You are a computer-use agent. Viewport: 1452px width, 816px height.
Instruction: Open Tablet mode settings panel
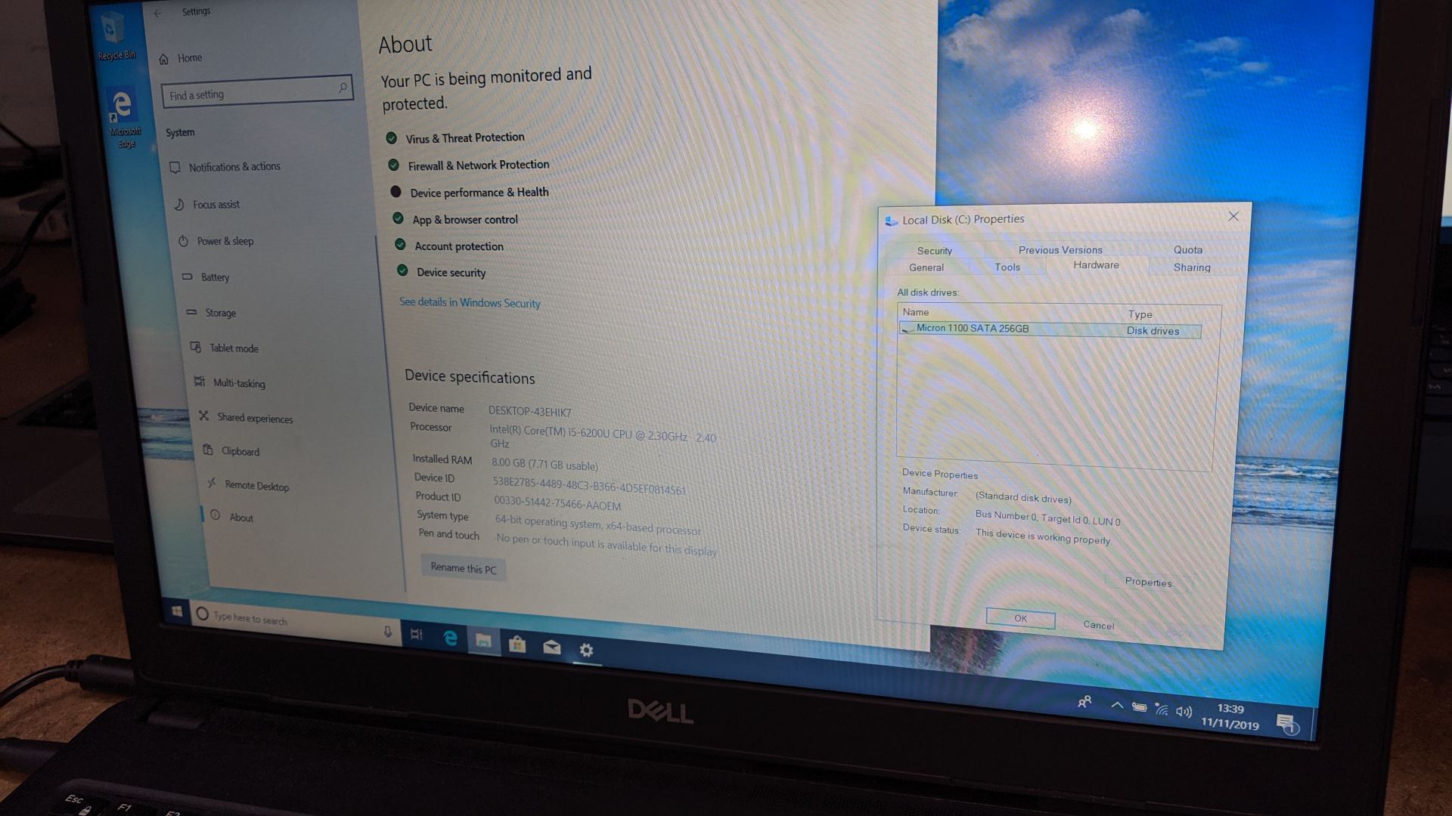click(234, 348)
